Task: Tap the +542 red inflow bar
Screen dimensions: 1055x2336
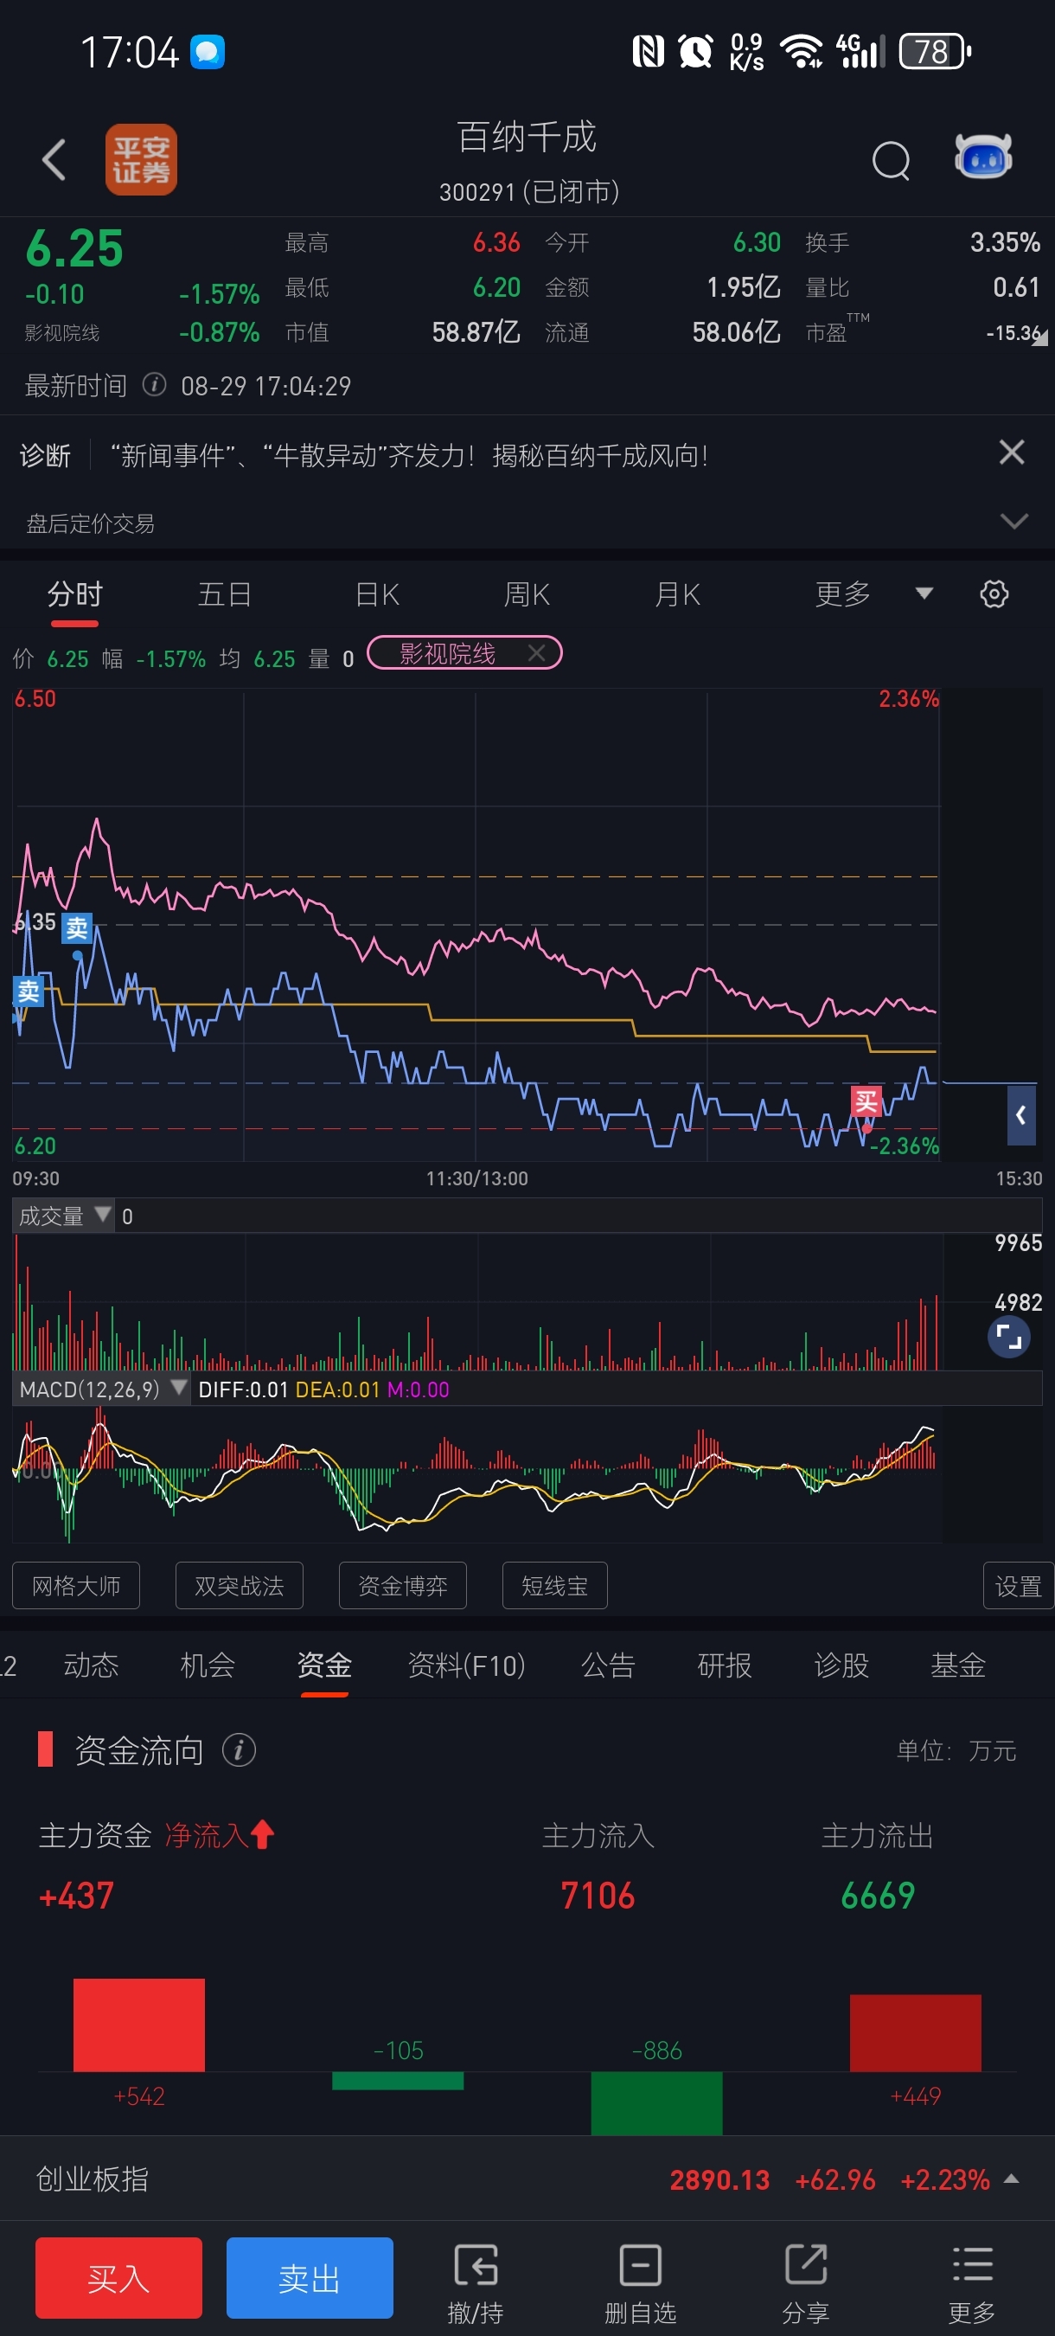Action: (138, 2025)
